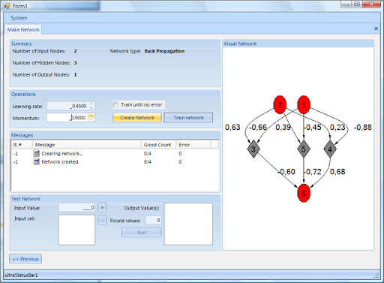Screen dimensions: 384x283
Task: Select gray hidden node 4 diamond
Action: 330,149
